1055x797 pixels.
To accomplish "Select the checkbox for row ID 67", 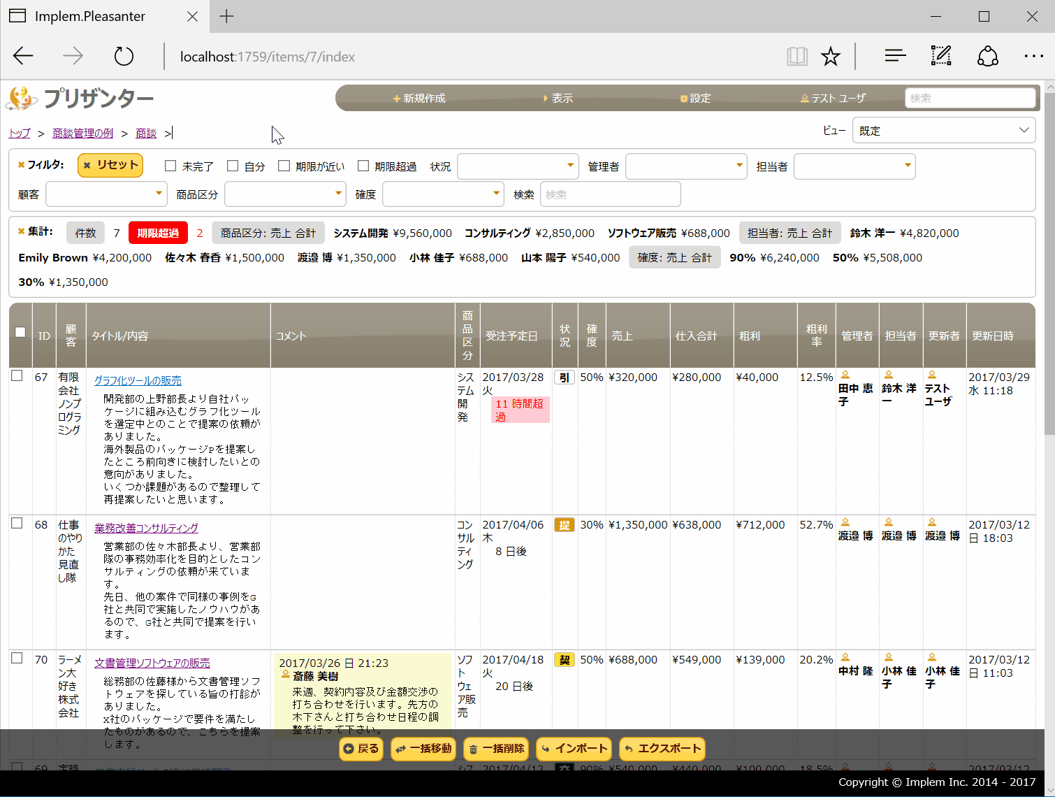I will (x=17, y=376).
